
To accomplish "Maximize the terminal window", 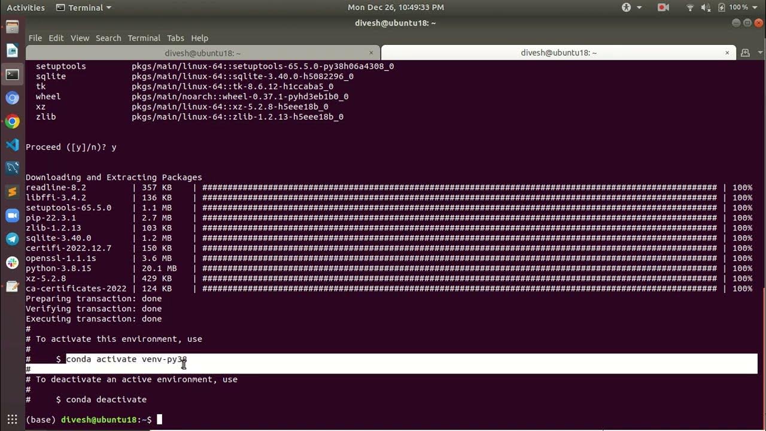I will (x=747, y=23).
